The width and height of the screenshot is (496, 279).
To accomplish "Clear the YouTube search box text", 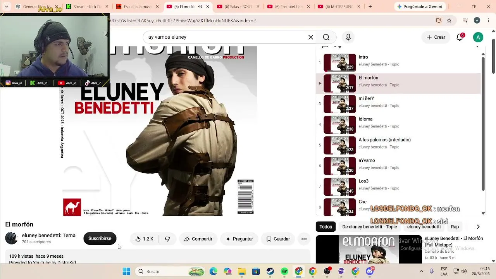I will pos(311,37).
